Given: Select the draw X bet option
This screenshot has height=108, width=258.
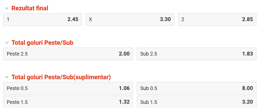Looking at the screenshot, I should click(x=130, y=19).
